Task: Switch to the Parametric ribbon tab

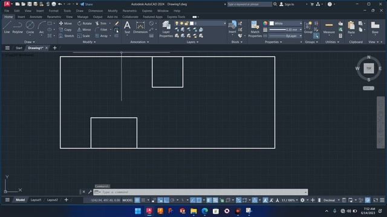Action: 54,17
